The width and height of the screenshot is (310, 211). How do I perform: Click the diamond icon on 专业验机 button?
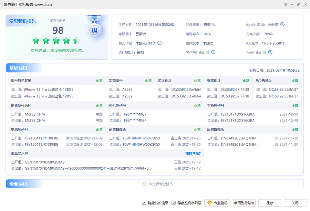point(209,203)
